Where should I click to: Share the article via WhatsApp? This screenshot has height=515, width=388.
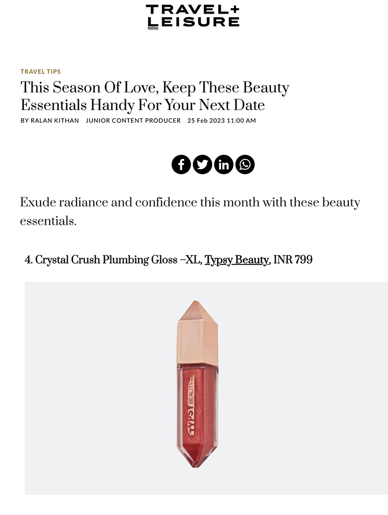tap(245, 164)
